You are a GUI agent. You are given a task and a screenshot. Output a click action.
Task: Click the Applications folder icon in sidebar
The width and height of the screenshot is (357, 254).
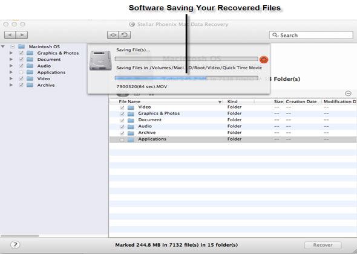[x=30, y=72]
